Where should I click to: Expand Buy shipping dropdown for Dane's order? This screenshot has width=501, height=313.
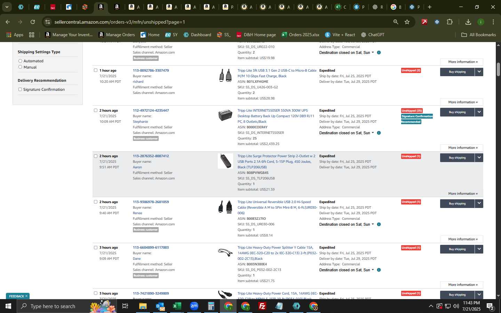tap(479, 249)
